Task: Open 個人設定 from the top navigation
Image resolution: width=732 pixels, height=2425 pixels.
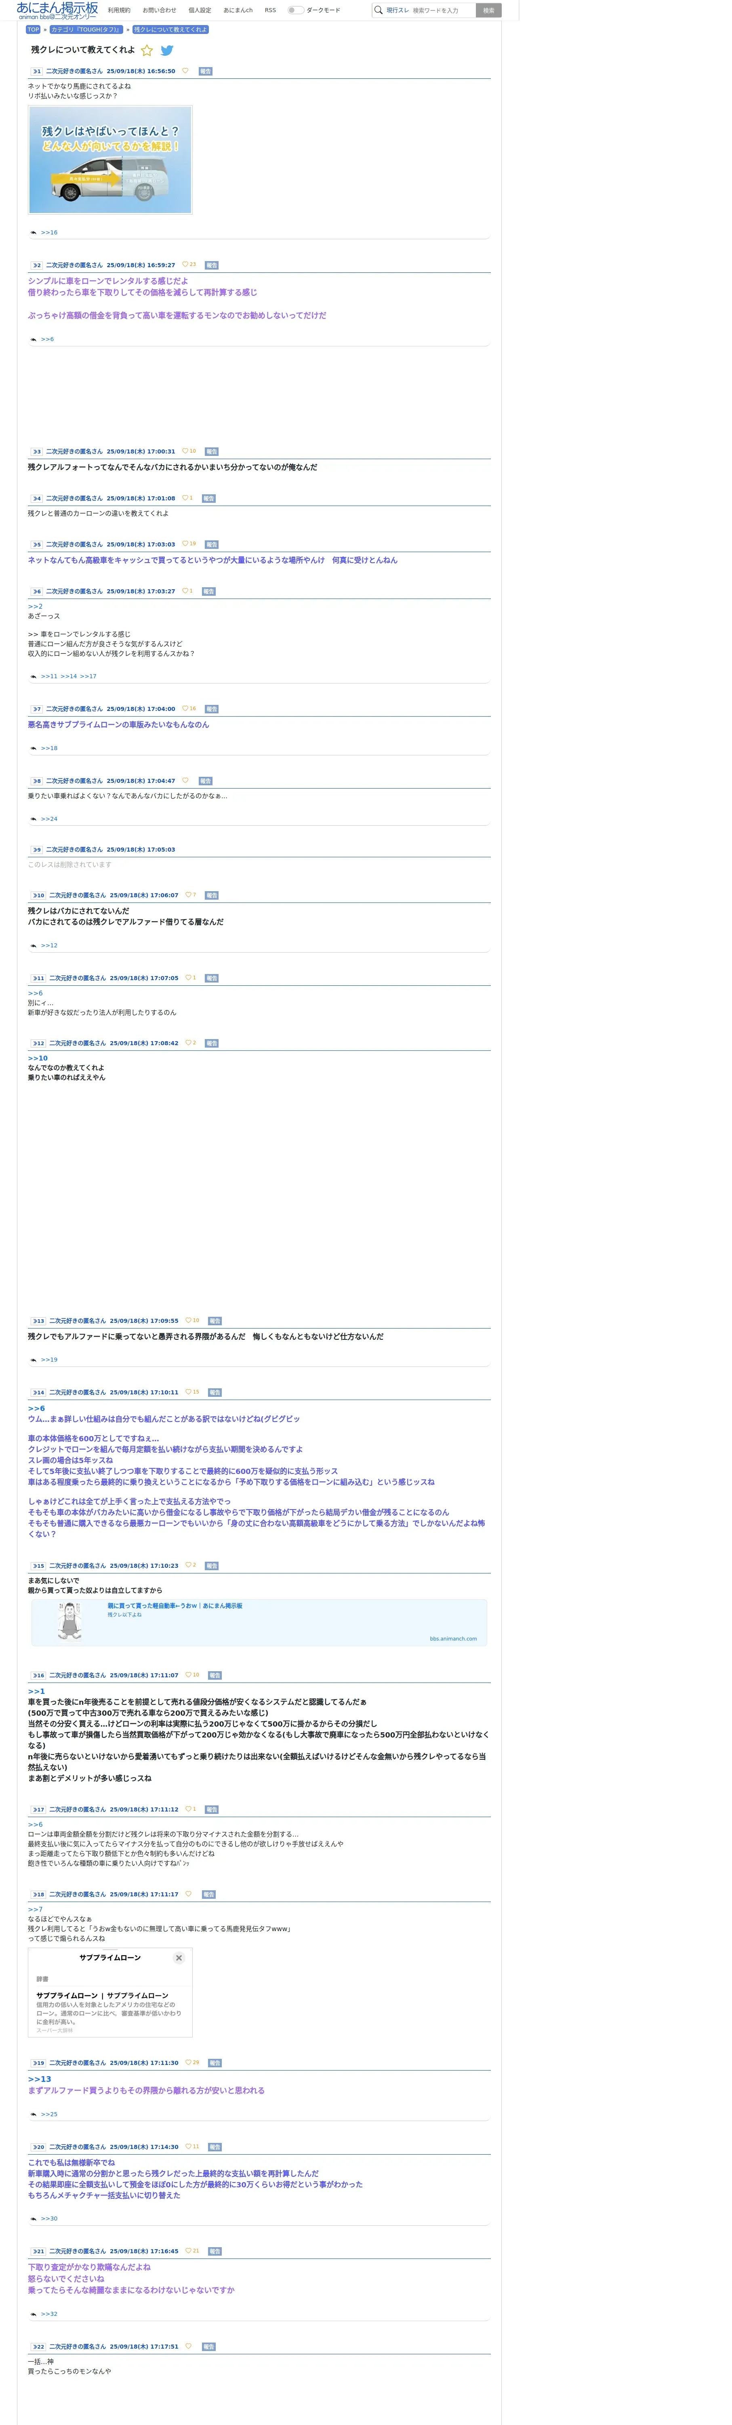Action: (x=200, y=11)
